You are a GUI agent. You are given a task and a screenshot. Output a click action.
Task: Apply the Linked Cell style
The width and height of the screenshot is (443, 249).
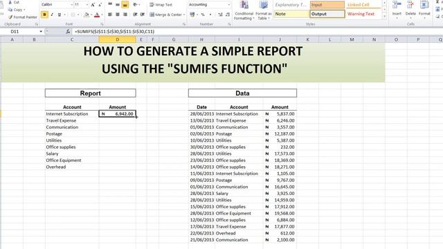coord(363,5)
